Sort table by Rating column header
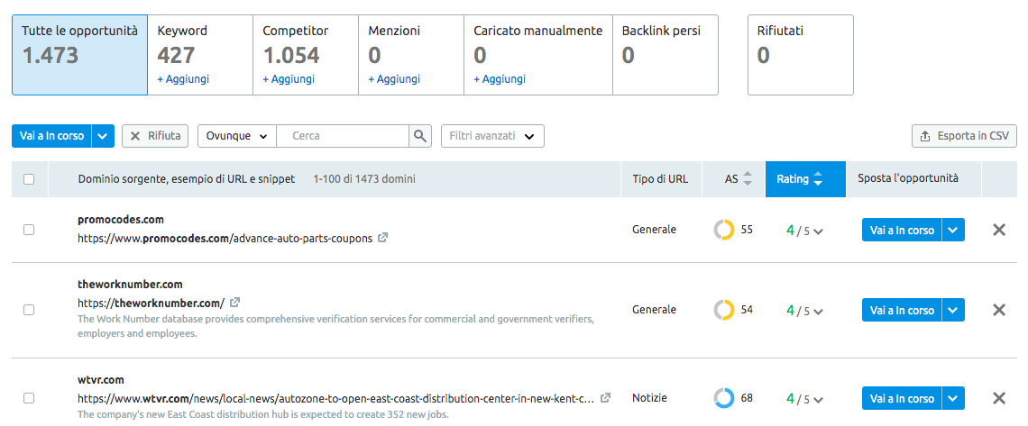The height and width of the screenshot is (426, 1028). coord(804,179)
